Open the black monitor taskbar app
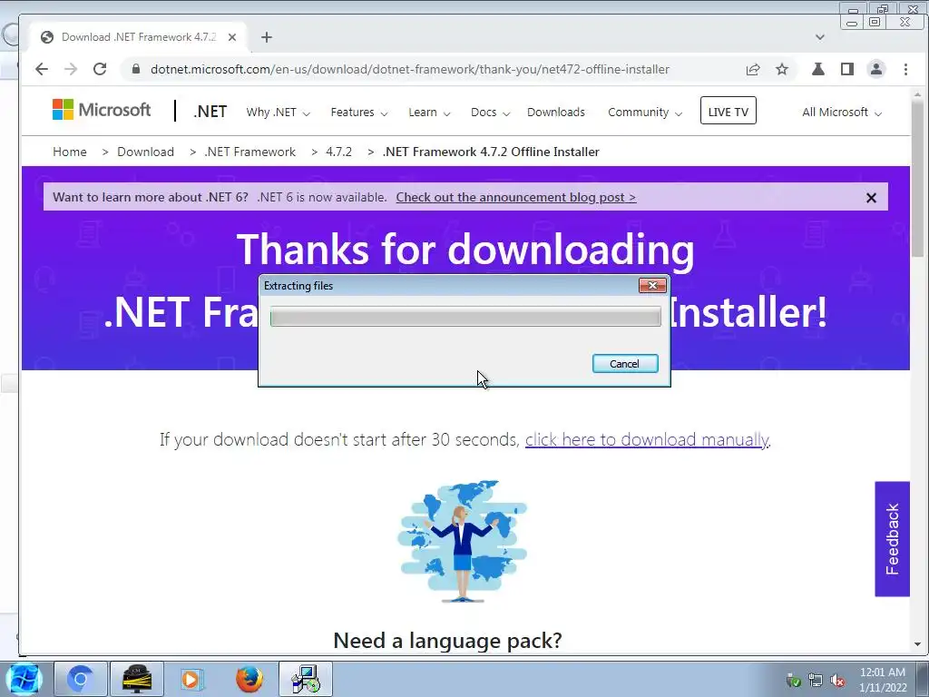This screenshot has width=929, height=697. (x=136, y=679)
